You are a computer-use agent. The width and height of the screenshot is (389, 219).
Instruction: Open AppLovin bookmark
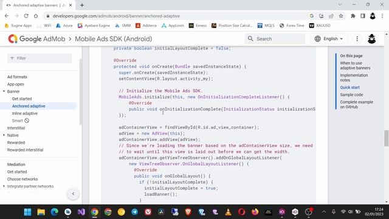(173, 26)
